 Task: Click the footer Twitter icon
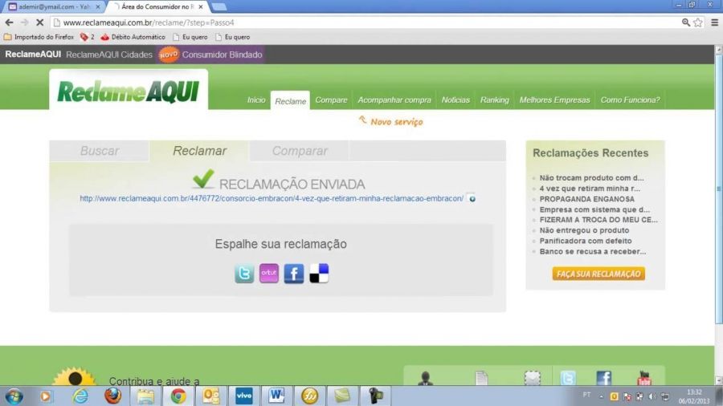pyautogui.click(x=568, y=378)
